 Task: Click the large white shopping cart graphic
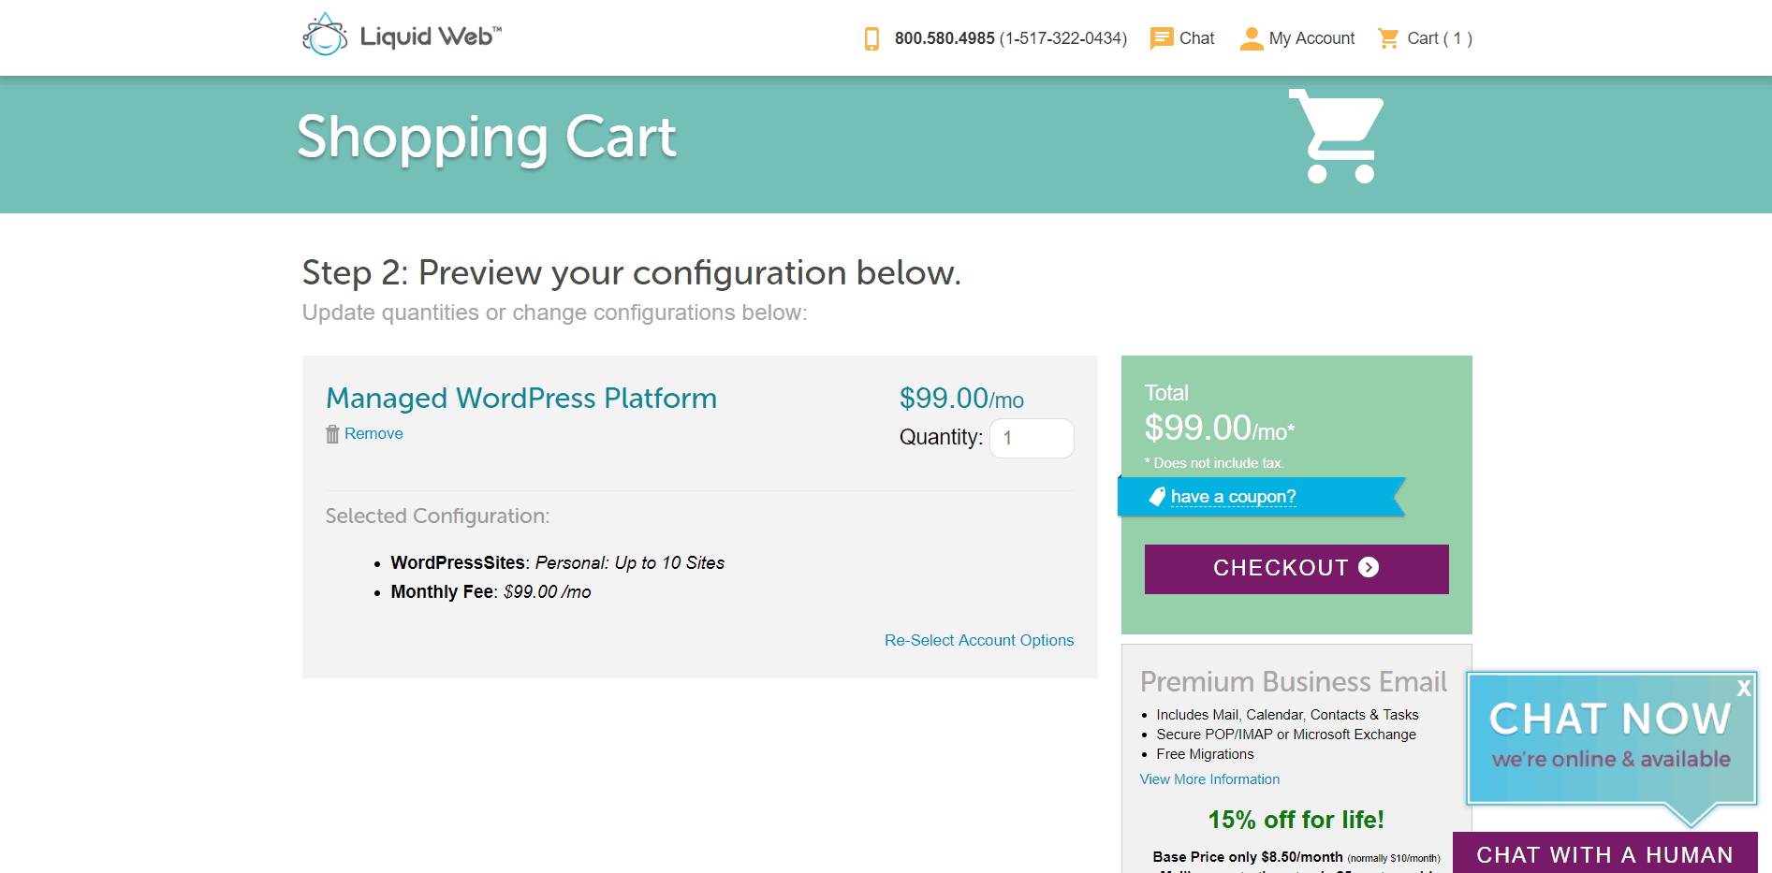tap(1336, 137)
